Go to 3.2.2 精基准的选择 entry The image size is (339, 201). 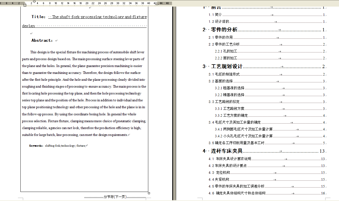[x=270, y=95]
